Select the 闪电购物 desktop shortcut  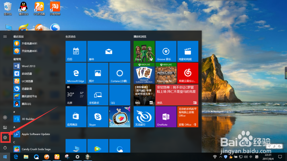55,8
